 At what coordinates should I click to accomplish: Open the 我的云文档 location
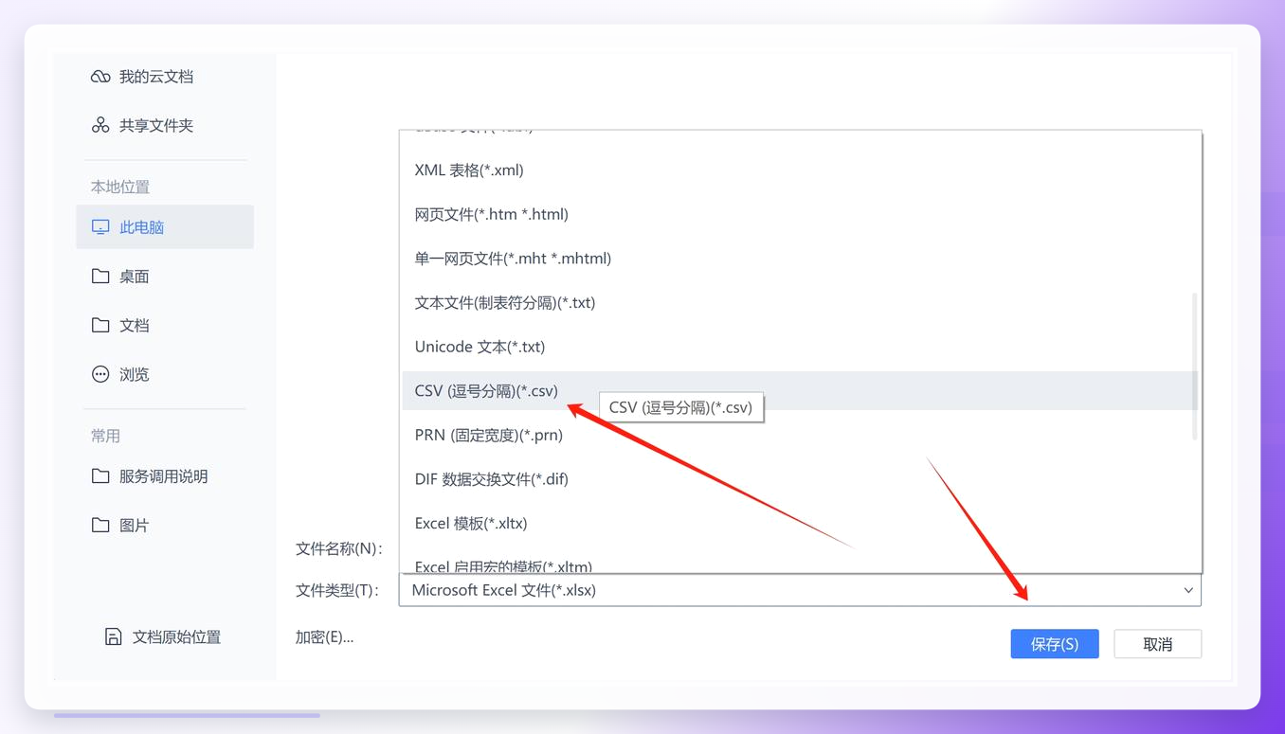156,77
